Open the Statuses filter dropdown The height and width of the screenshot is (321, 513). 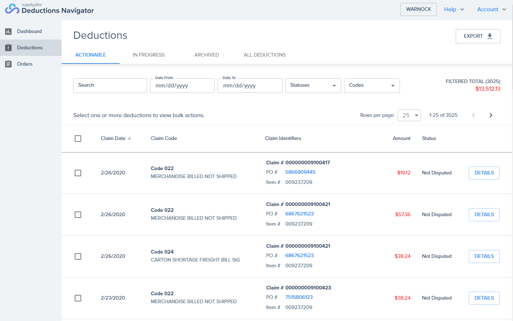coord(313,86)
